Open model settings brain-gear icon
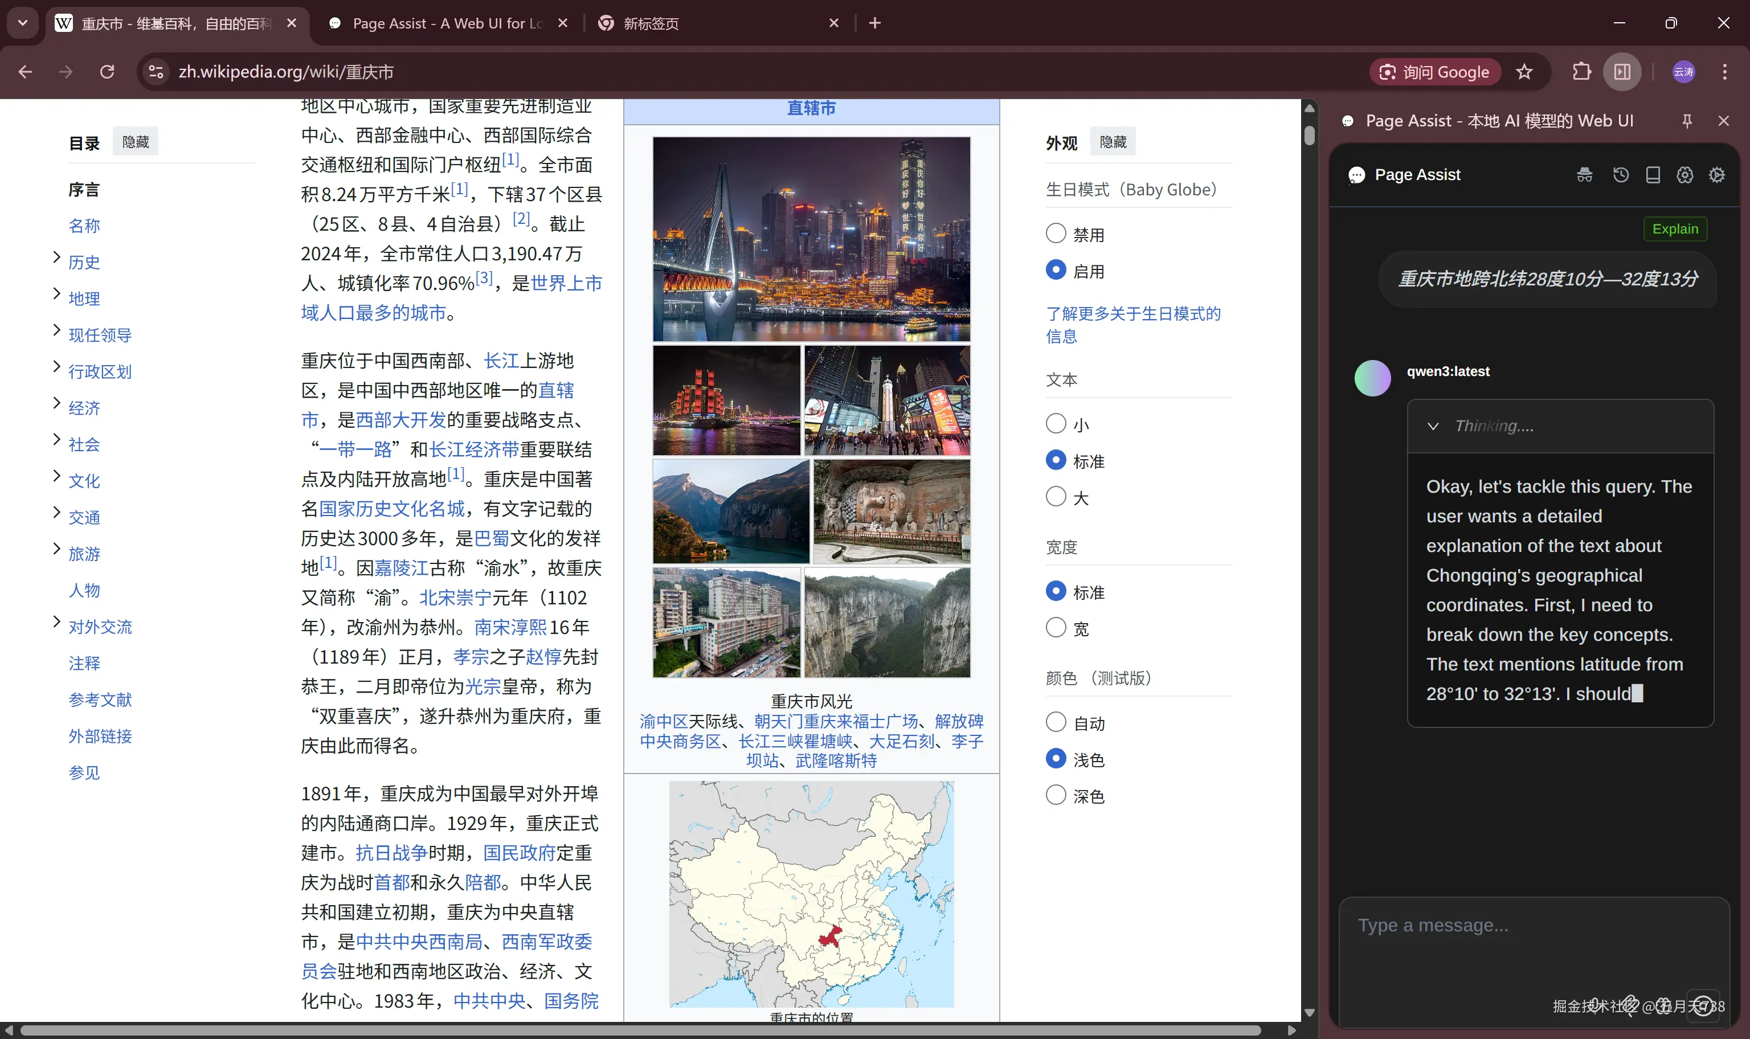The image size is (1750, 1039). pos(1685,175)
